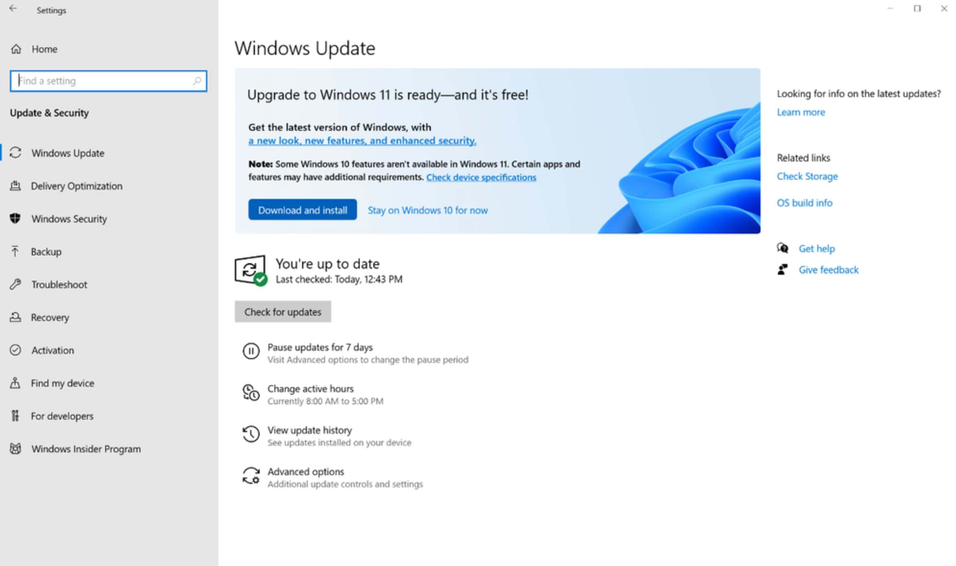Click the Delivery Optimization icon

click(x=16, y=185)
